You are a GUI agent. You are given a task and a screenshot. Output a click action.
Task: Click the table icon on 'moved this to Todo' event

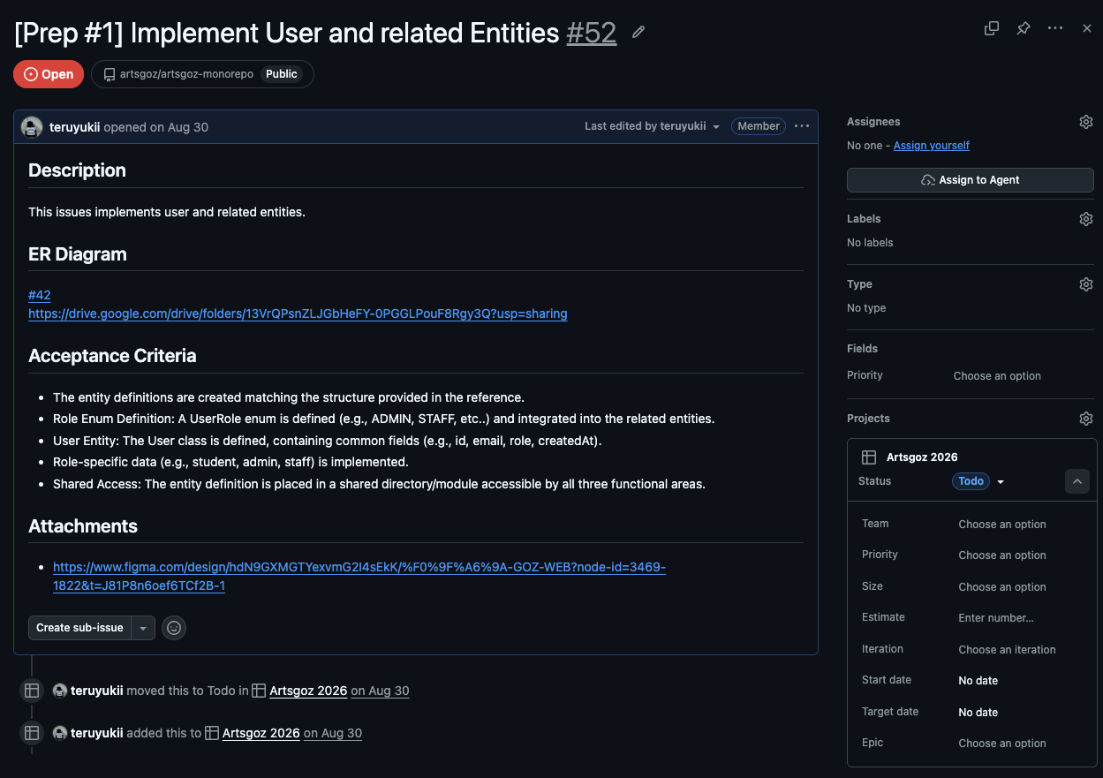[x=32, y=691]
